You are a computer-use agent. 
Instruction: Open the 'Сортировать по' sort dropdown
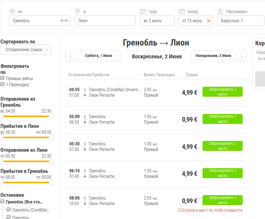coord(26,49)
